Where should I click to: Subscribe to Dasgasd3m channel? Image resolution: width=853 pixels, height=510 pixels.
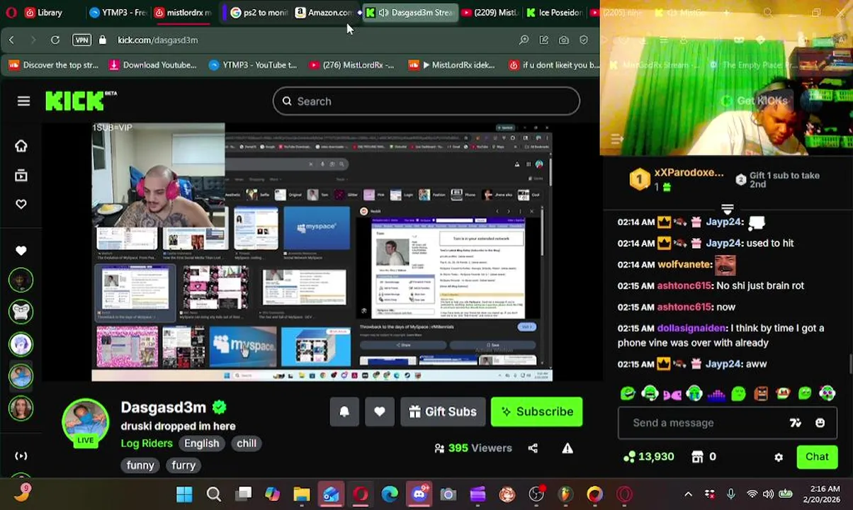537,412
